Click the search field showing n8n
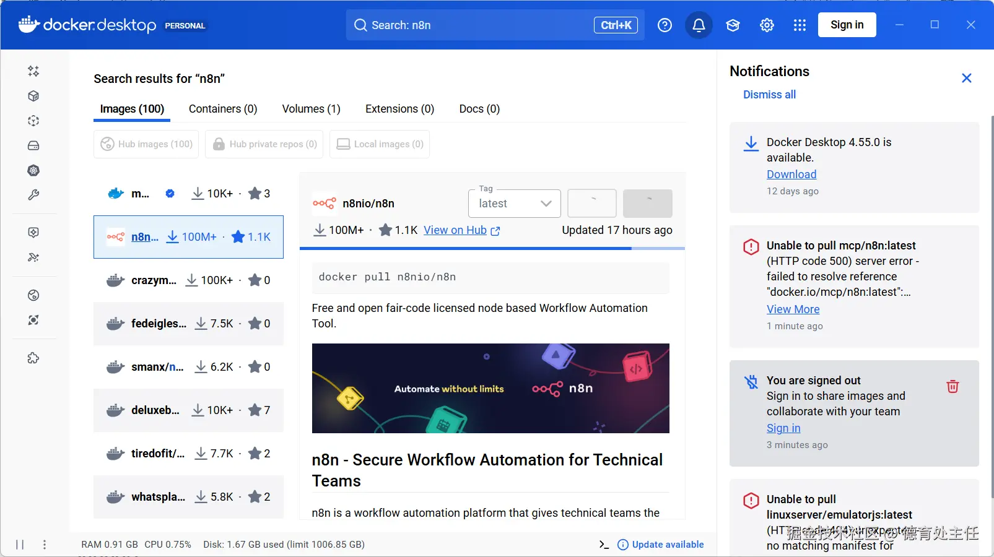This screenshot has width=994, height=557. click(495, 25)
